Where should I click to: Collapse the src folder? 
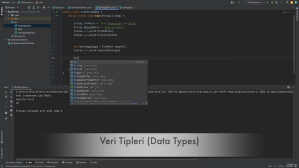click(8, 22)
